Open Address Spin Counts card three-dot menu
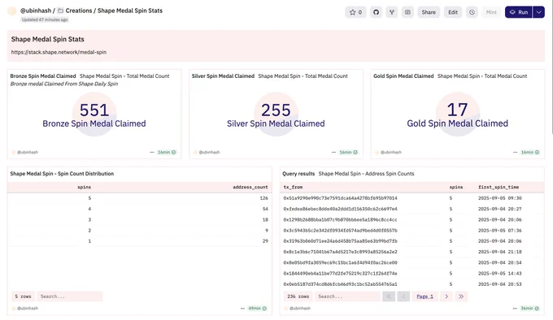Screen dimensions: 553x320 [516, 309]
